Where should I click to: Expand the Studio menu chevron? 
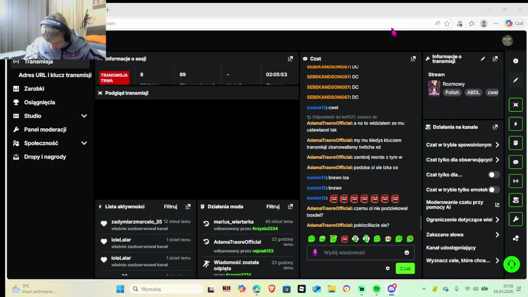[x=84, y=116]
